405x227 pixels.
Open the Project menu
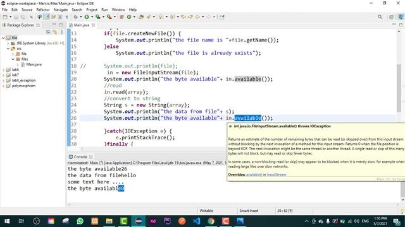click(92, 9)
